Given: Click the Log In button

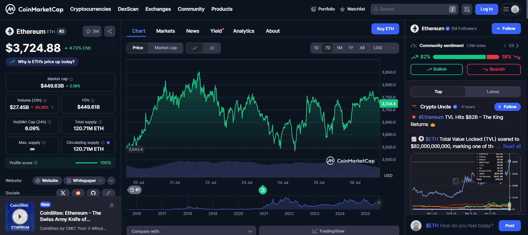Looking at the screenshot, I should point(487,9).
